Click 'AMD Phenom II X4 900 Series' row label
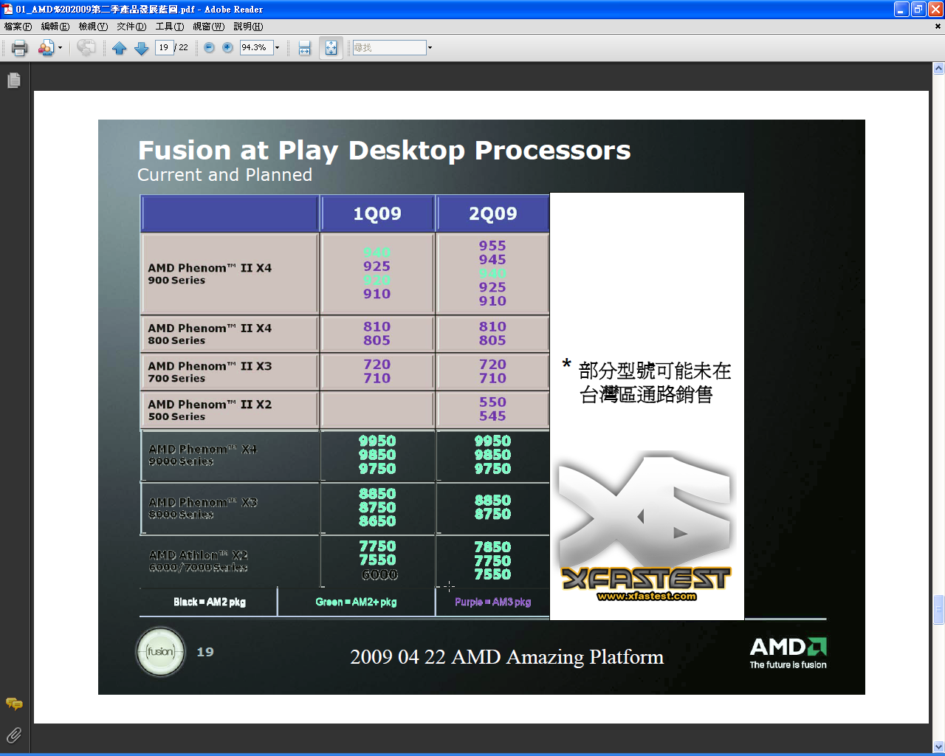 click(210, 273)
